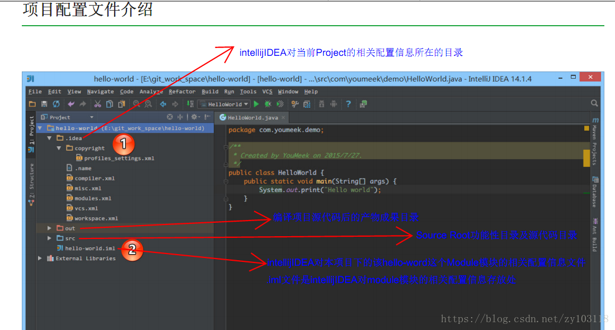615x330 pixels.
Task: Click the Copy toolbar icon
Action: pos(110,104)
